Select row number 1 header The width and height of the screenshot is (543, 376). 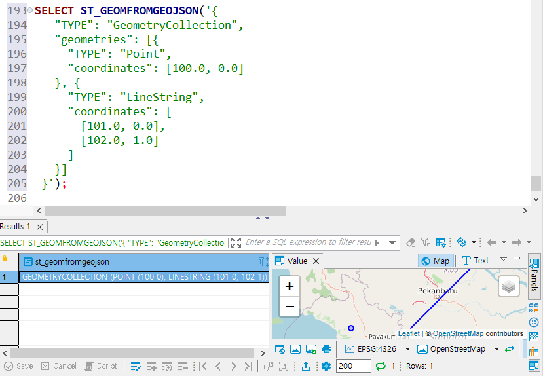tap(9, 277)
